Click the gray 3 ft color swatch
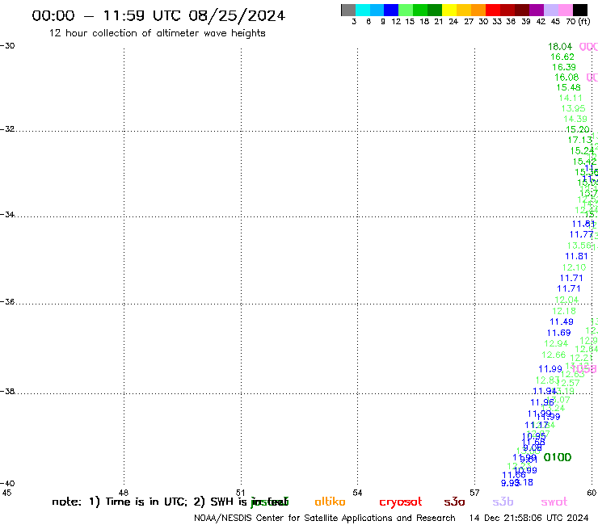The height and width of the screenshot is (525, 598). [348, 10]
